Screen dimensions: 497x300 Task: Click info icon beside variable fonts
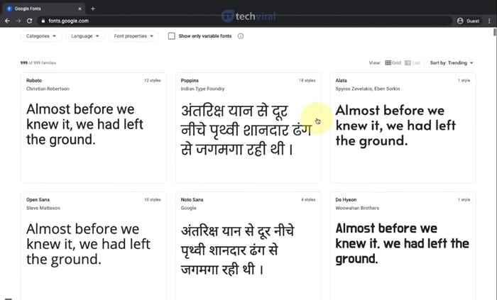point(241,36)
